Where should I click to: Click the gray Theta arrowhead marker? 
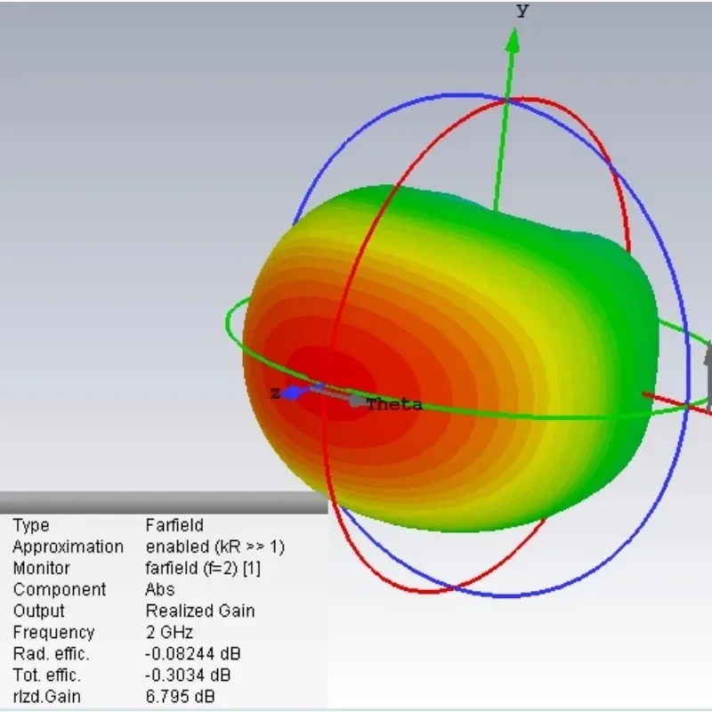pos(357,401)
